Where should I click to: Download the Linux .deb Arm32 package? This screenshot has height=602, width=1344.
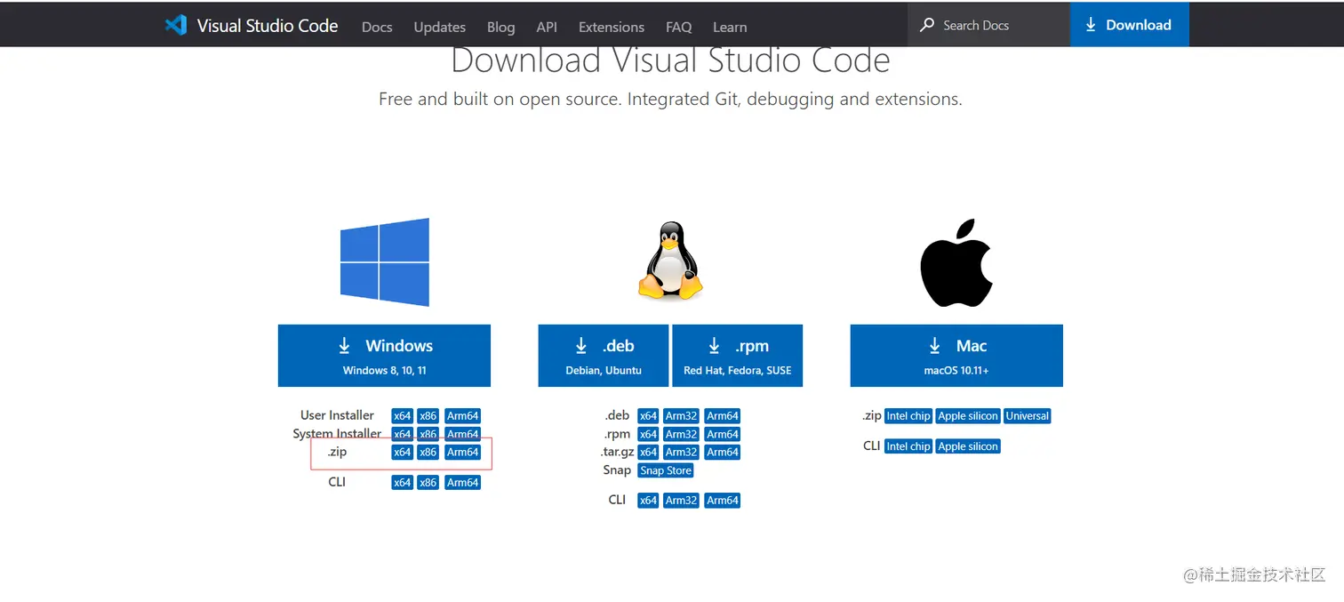682,416
